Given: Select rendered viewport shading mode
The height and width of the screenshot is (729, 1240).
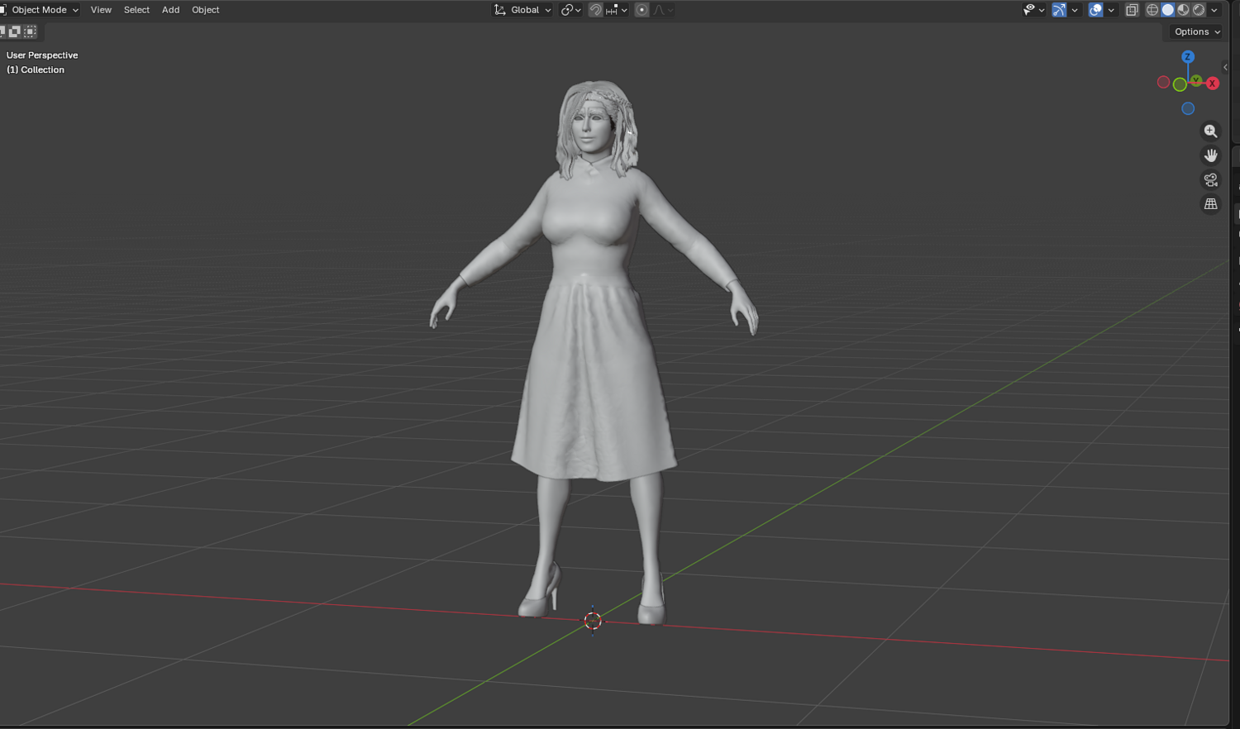Looking at the screenshot, I should tap(1199, 10).
